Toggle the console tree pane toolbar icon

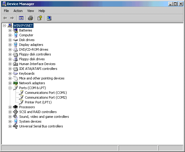tap(21, 18)
